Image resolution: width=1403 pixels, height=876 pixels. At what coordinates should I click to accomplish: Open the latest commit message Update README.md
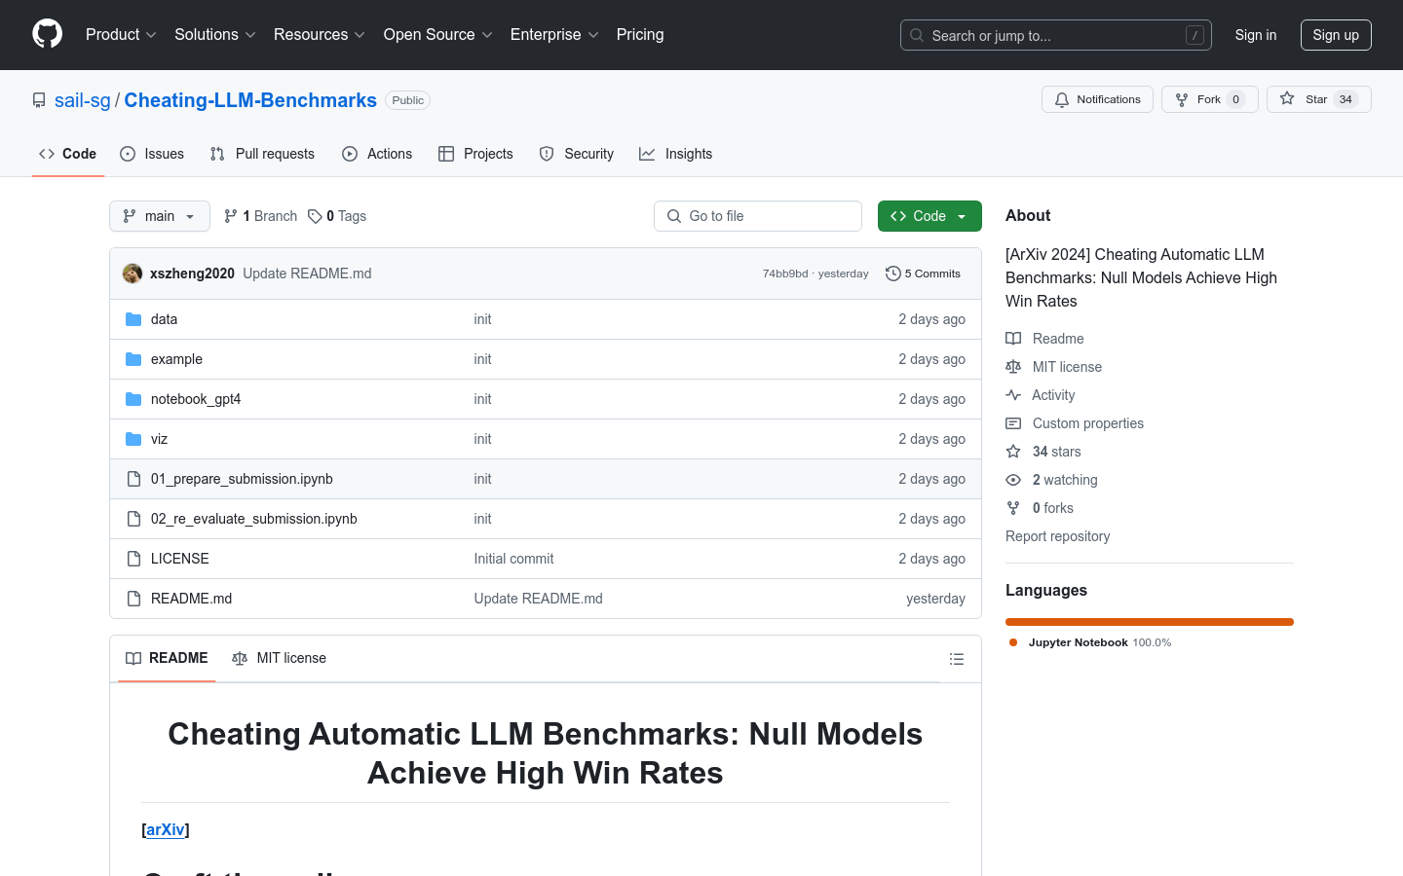point(307,274)
